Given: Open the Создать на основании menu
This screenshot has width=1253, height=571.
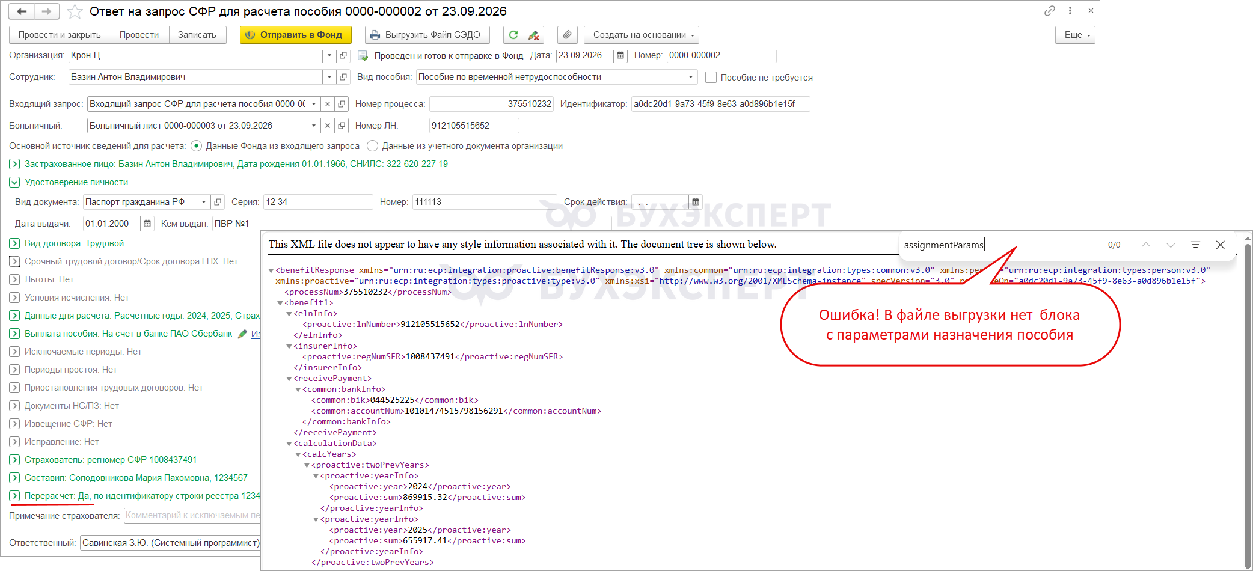Looking at the screenshot, I should [642, 35].
